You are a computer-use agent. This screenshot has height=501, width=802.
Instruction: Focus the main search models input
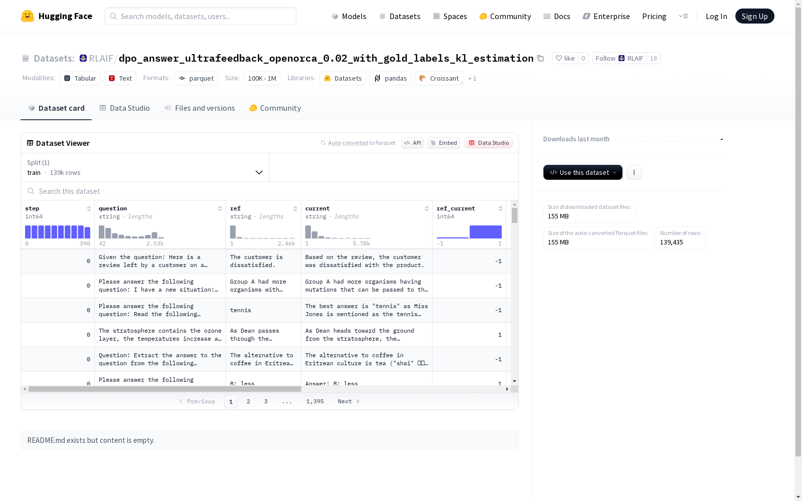tap(200, 16)
